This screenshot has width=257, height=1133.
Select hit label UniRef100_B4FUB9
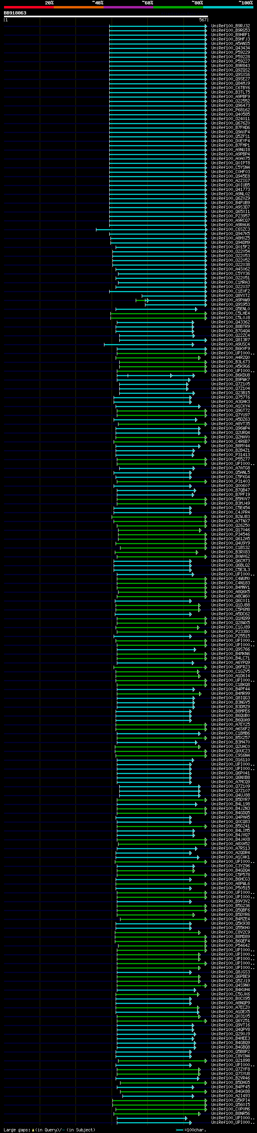(230, 203)
